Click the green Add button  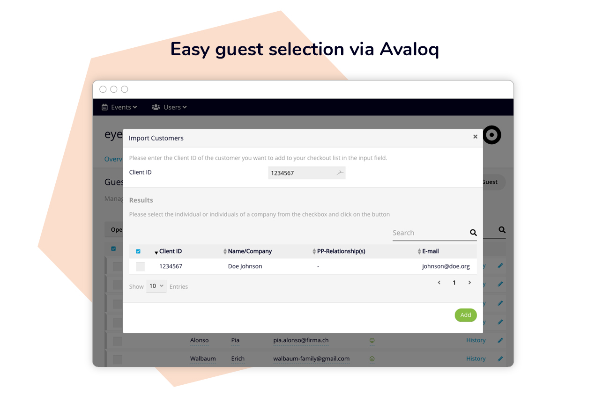[466, 315]
